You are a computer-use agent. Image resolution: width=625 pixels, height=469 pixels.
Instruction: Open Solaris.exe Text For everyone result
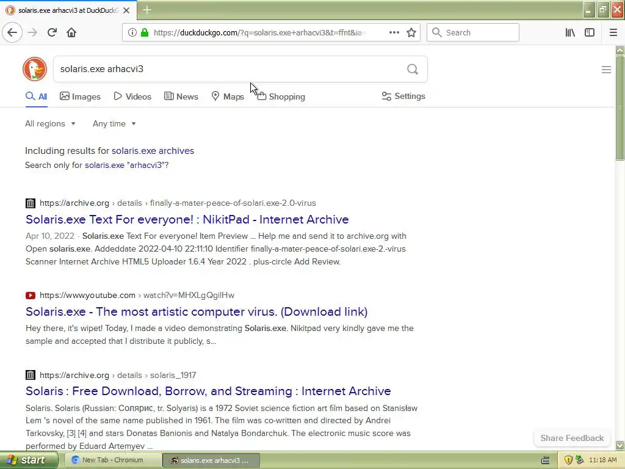[x=187, y=219]
